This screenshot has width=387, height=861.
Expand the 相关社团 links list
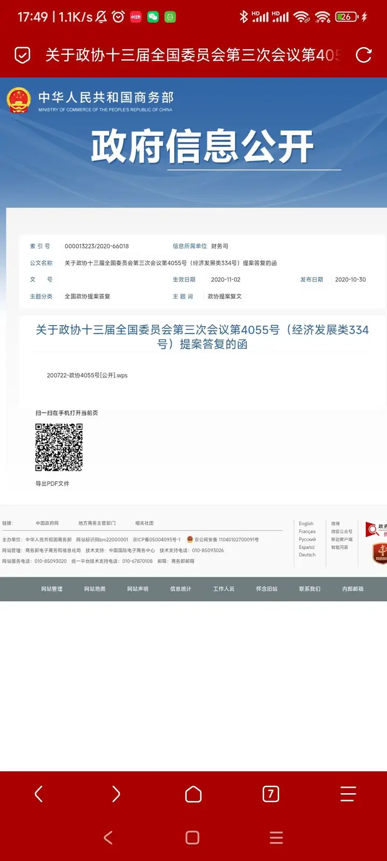144,523
